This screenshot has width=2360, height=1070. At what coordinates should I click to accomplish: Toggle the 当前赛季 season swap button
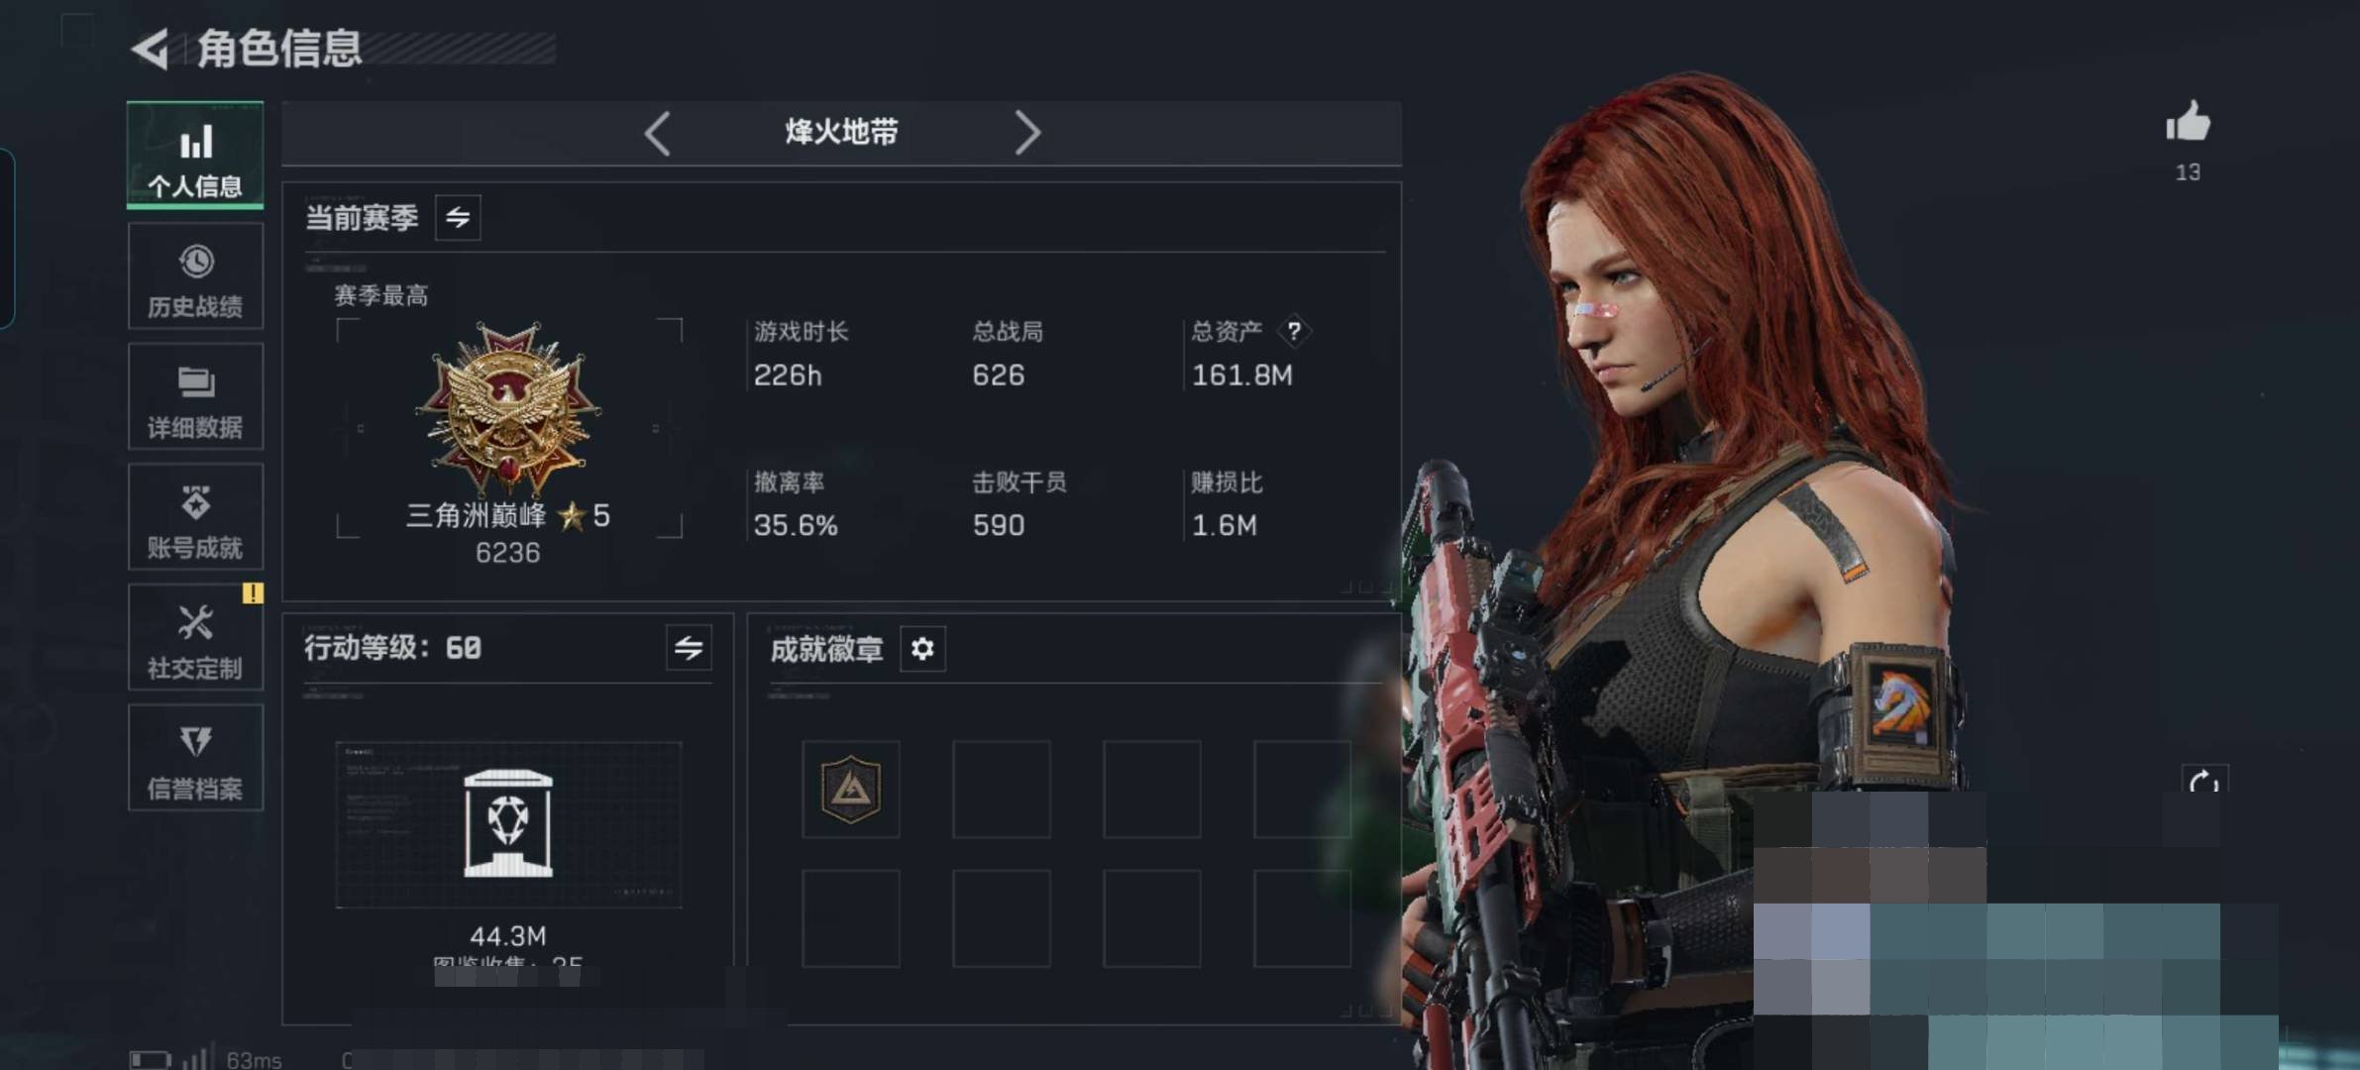tap(458, 217)
